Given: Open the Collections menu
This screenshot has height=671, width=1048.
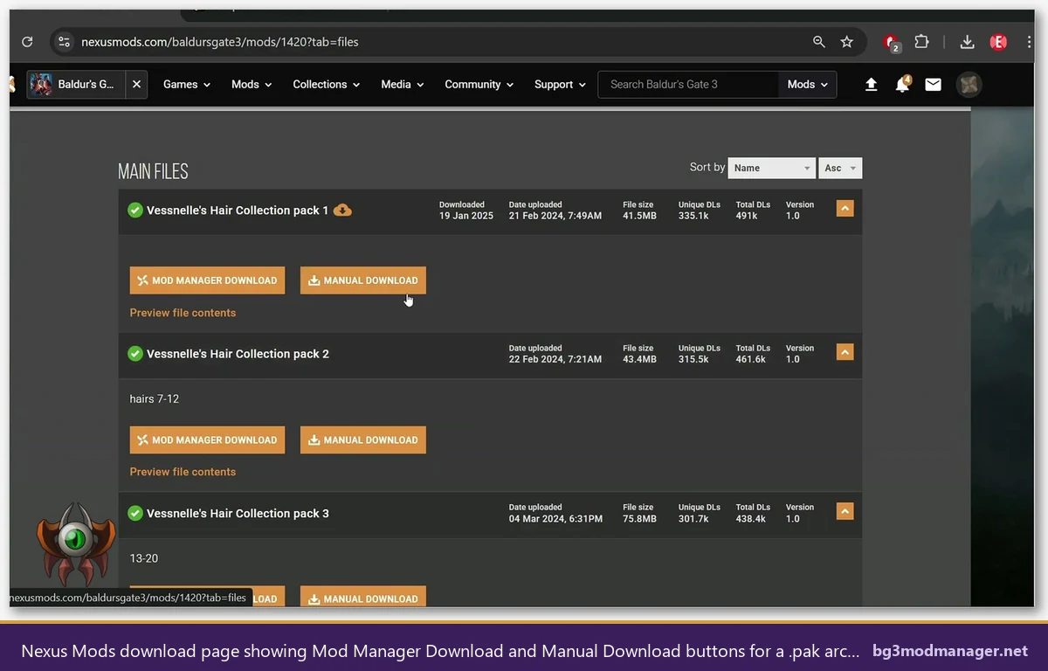Looking at the screenshot, I should coord(327,85).
